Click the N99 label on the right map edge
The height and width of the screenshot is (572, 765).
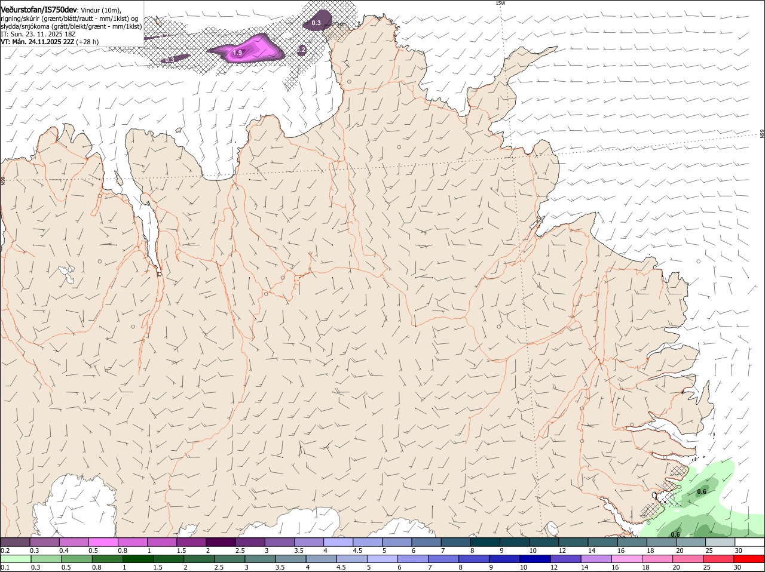[762, 134]
